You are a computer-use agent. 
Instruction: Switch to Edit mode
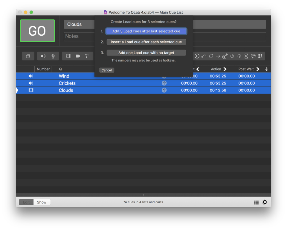pos(26,202)
